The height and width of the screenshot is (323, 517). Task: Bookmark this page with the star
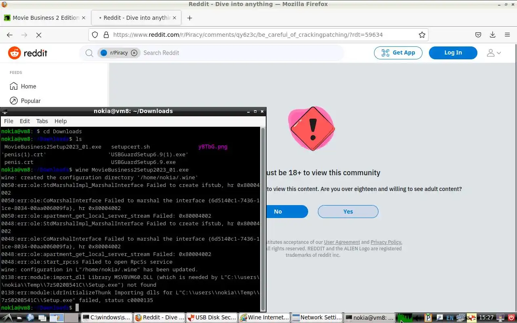point(422,35)
